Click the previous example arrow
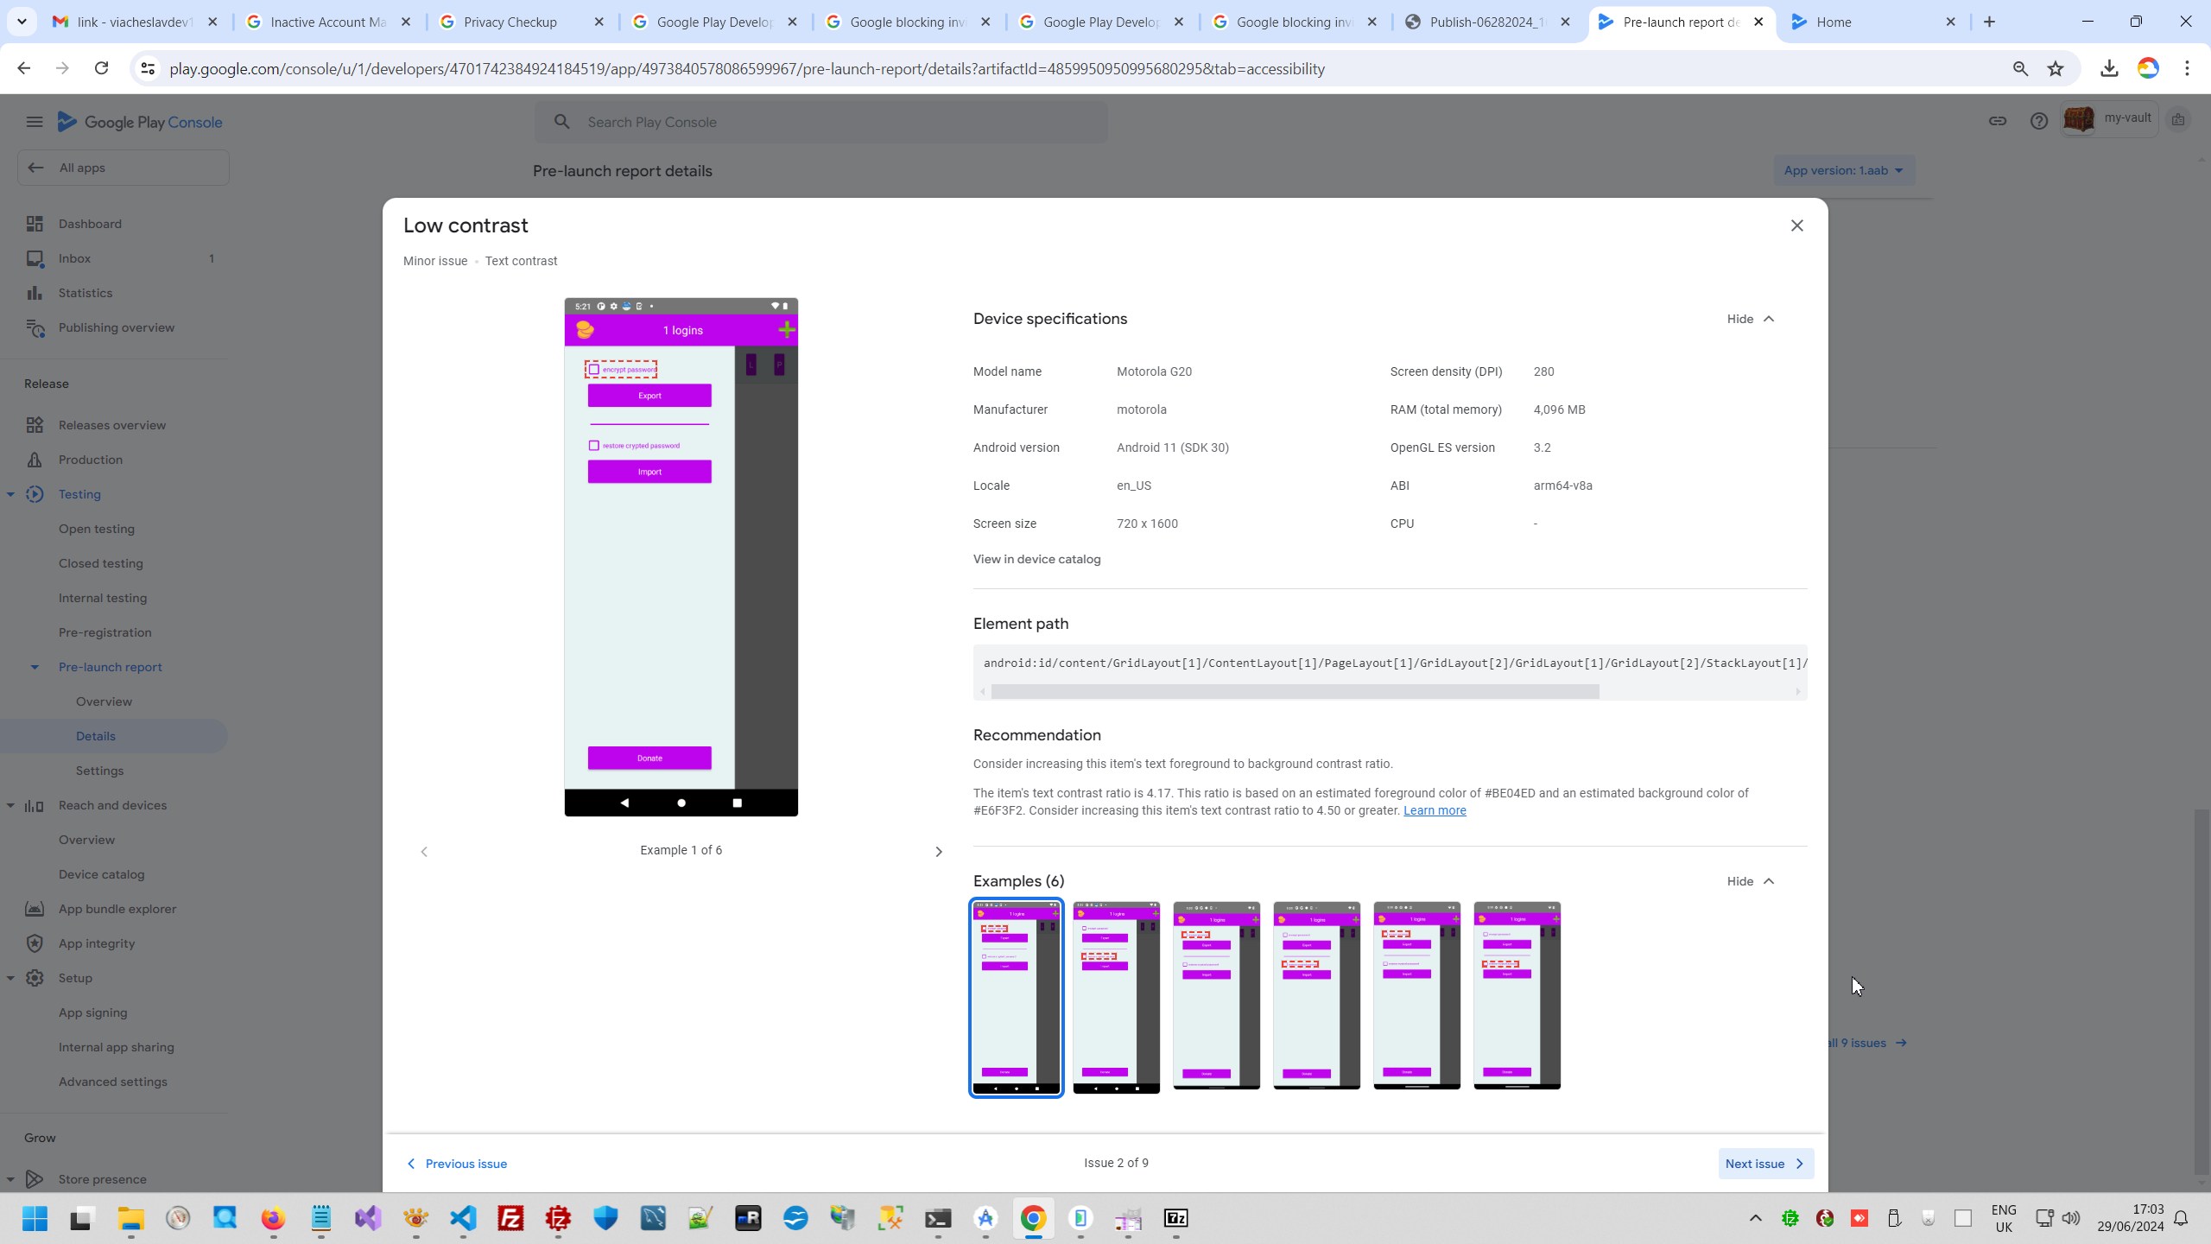This screenshot has height=1244, width=2211. pos(424,852)
